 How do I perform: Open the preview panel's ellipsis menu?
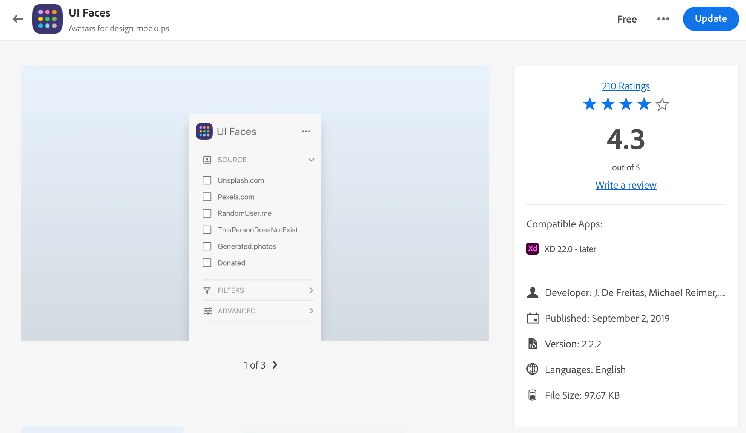pos(306,131)
